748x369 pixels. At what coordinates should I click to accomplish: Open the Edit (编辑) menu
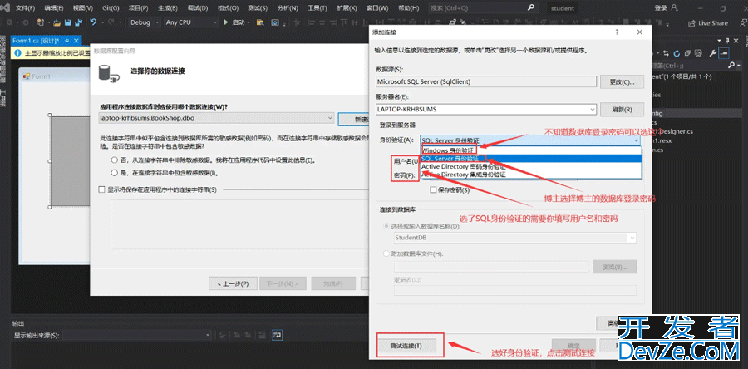coord(54,8)
